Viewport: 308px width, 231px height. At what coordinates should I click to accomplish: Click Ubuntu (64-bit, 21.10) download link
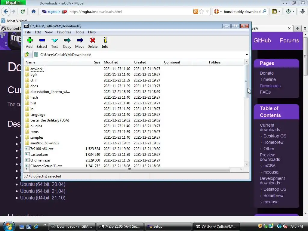[43, 198]
